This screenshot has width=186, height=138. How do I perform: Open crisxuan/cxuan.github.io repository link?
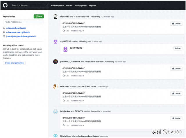coord(18,32)
